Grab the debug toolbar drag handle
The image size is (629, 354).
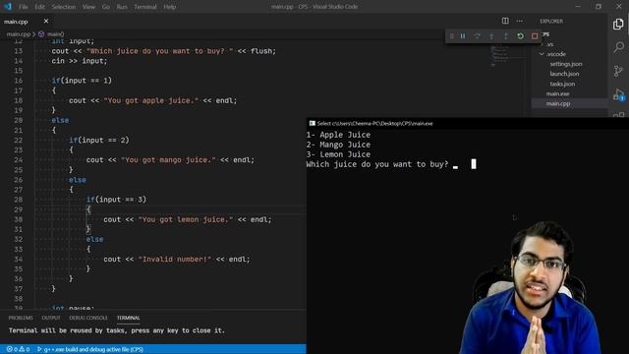(x=452, y=36)
